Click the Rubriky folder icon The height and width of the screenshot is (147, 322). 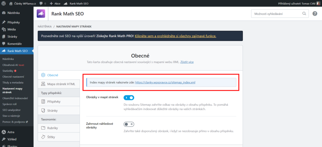[43, 128]
